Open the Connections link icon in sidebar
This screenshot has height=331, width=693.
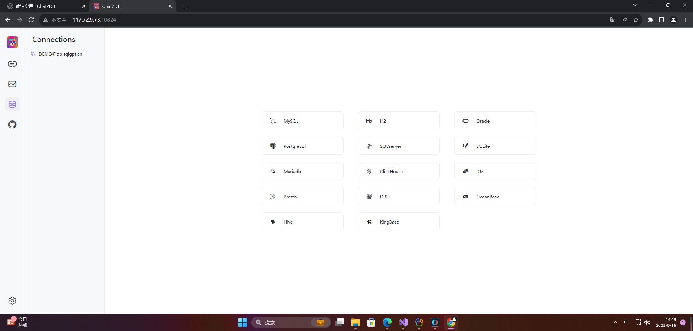point(12,64)
